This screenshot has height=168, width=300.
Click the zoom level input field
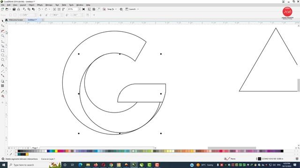coord(73,9)
